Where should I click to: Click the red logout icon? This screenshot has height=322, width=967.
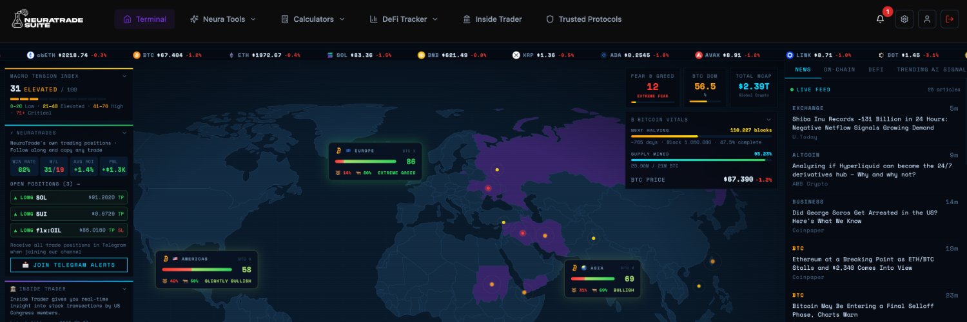click(x=950, y=19)
